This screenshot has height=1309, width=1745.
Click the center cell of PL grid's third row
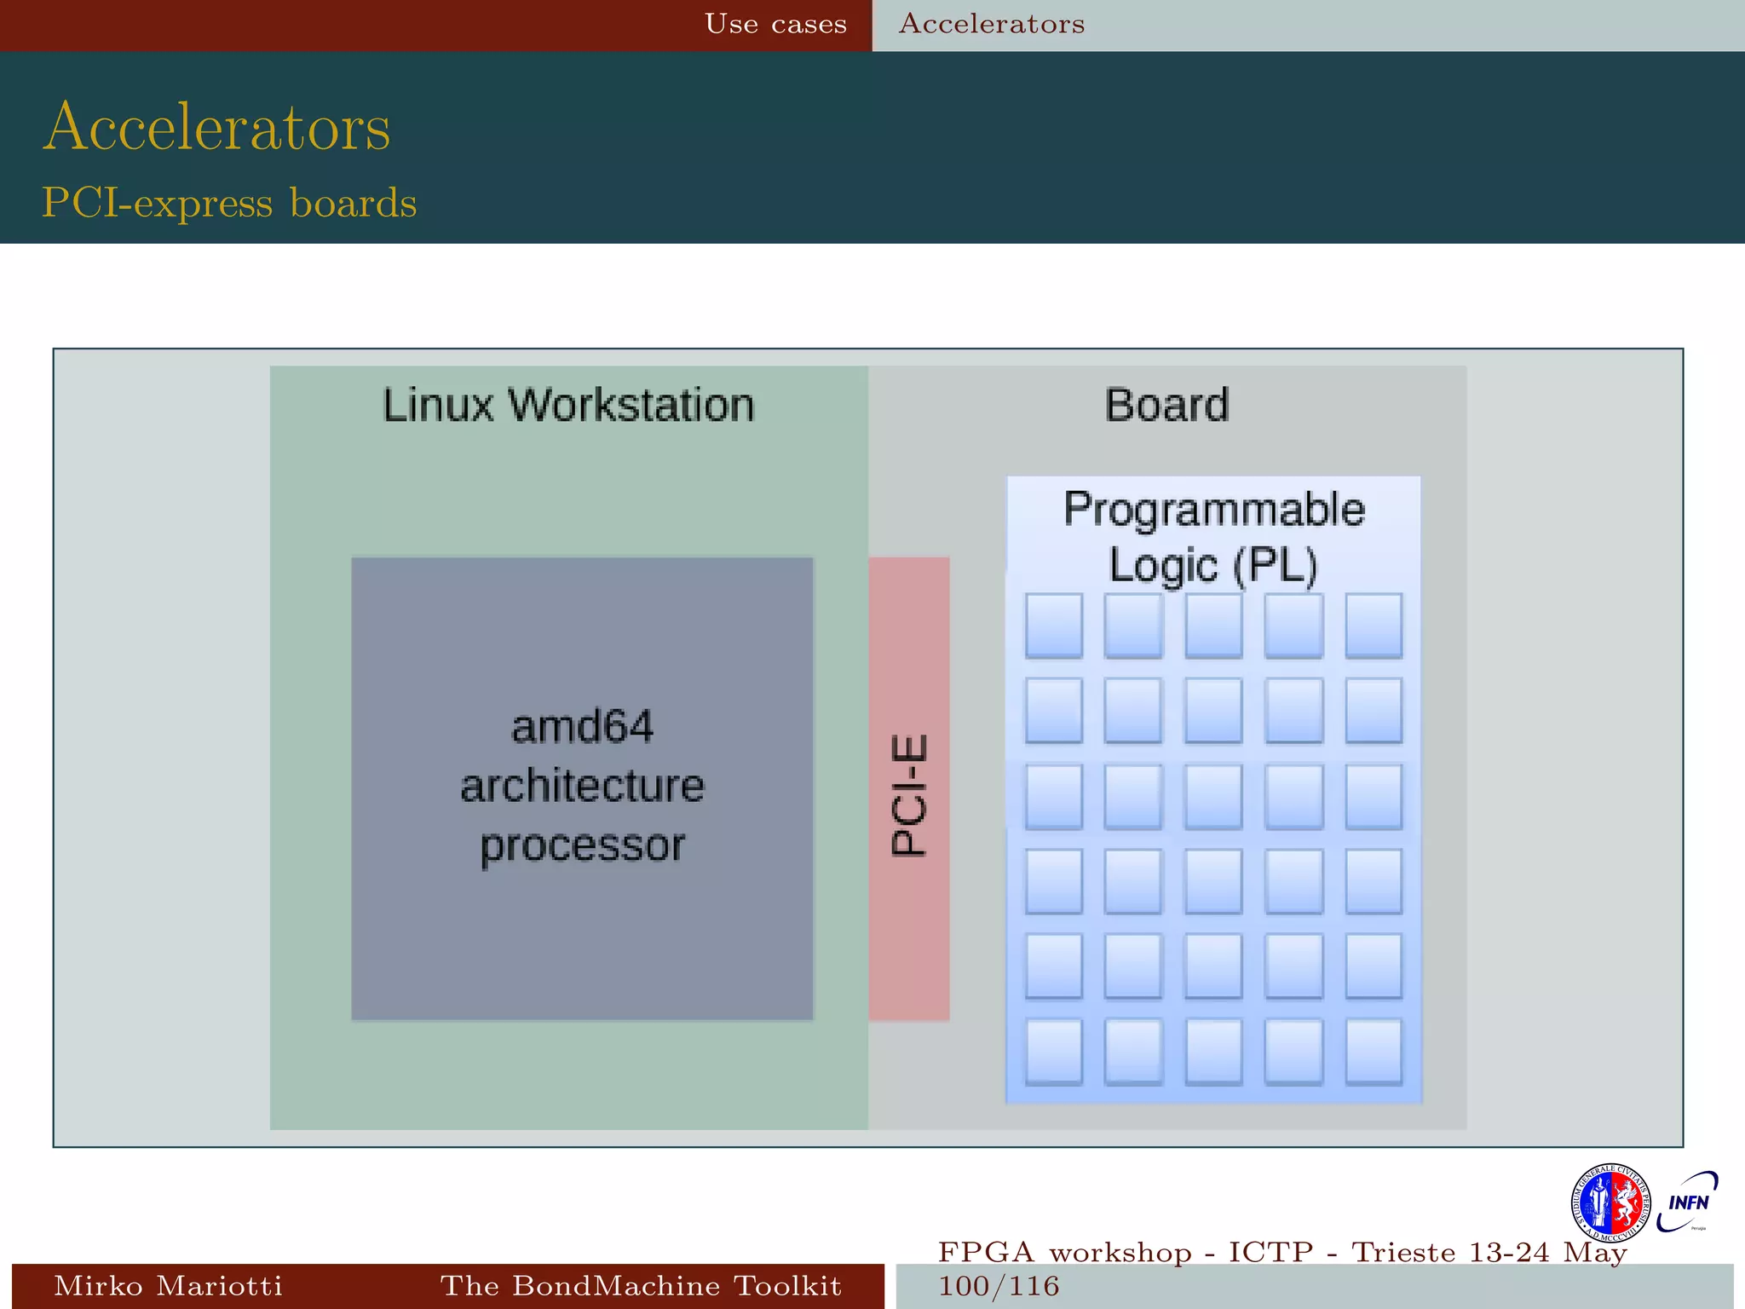(x=1213, y=795)
